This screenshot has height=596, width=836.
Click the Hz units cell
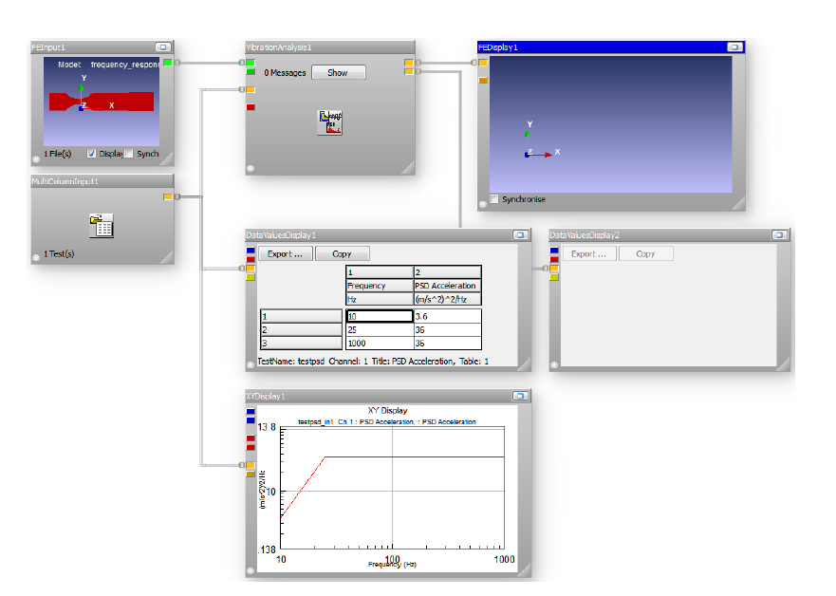coord(380,299)
